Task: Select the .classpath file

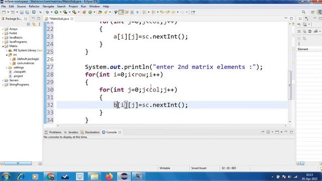Action: click(20, 72)
